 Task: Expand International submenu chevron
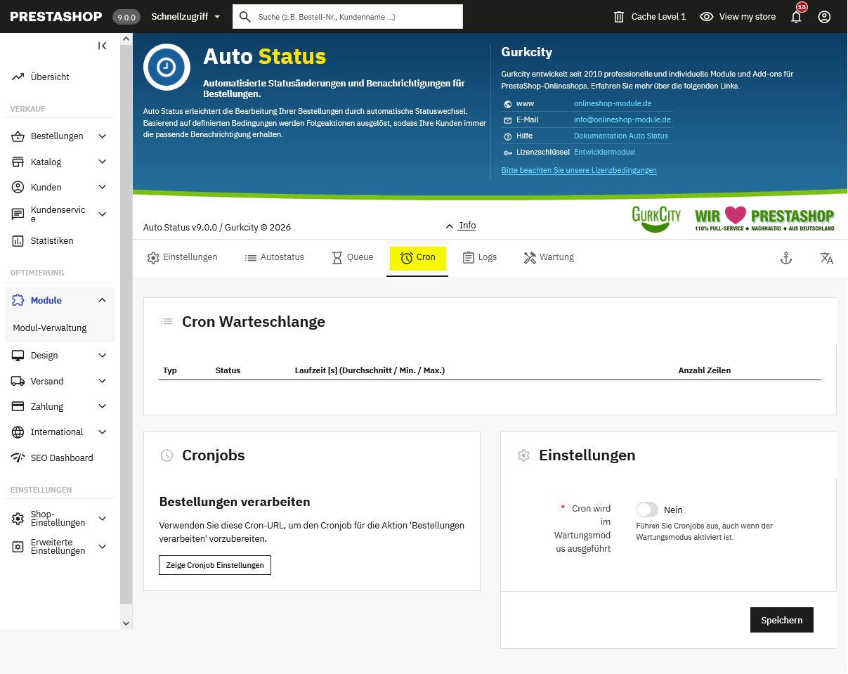(103, 432)
